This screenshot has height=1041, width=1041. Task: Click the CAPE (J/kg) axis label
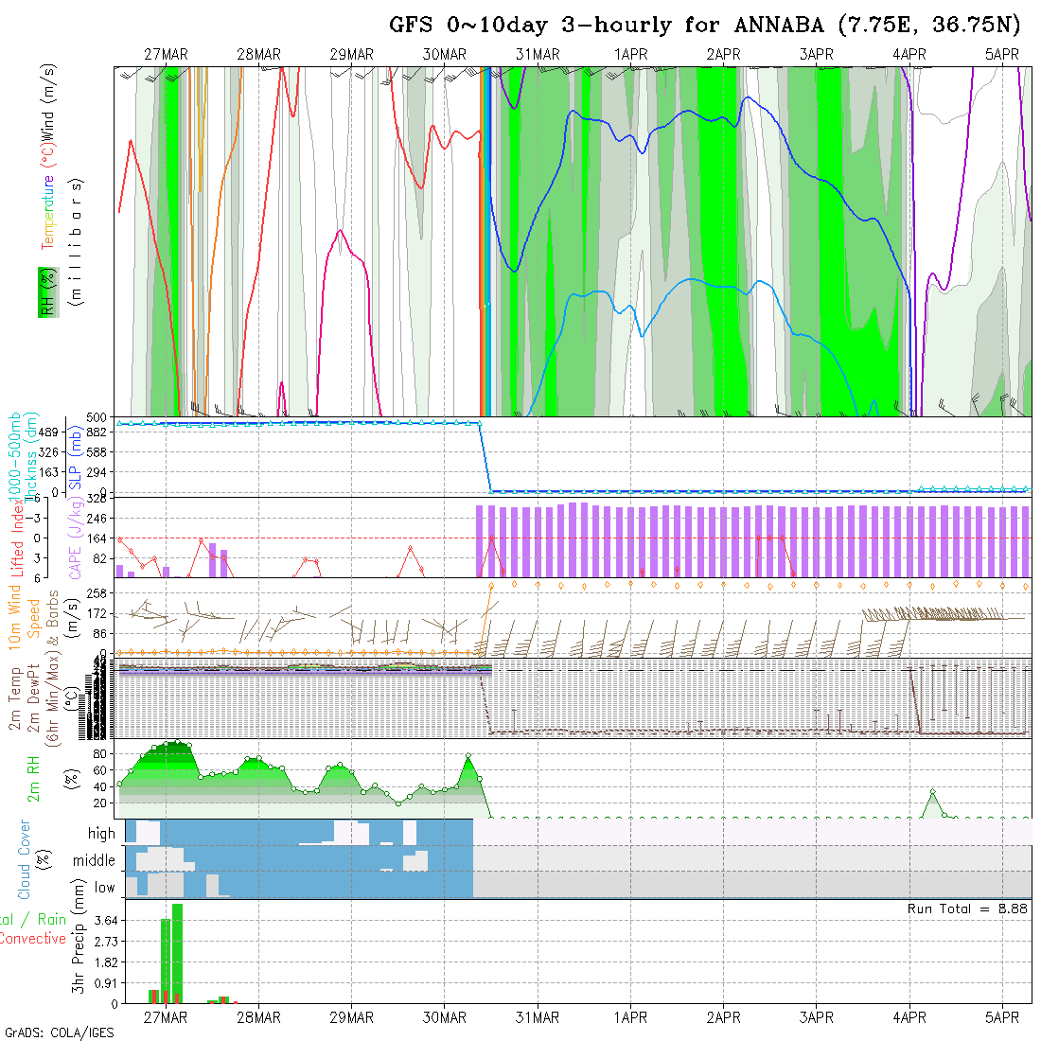click(x=75, y=538)
